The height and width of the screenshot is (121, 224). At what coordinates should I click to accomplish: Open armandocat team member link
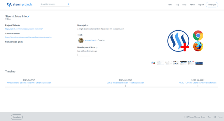(x=90, y=40)
